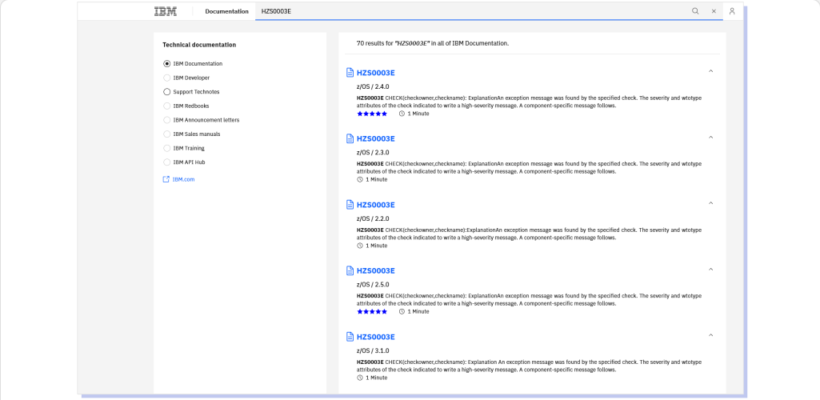This screenshot has height=400, width=820.
Task: Click star rating of z/OS 2.4.0 result
Action: [372, 114]
